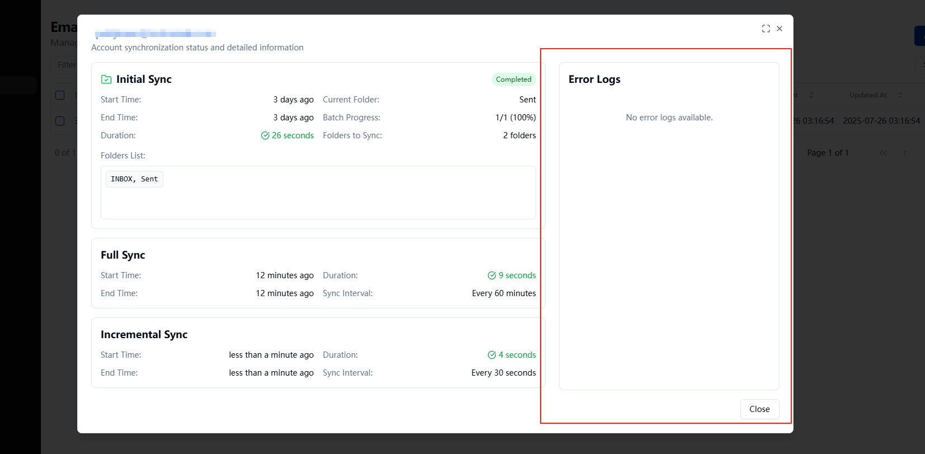This screenshot has height=454, width=925.
Task: Click the first page chevron in pagination
Action: tap(883, 153)
